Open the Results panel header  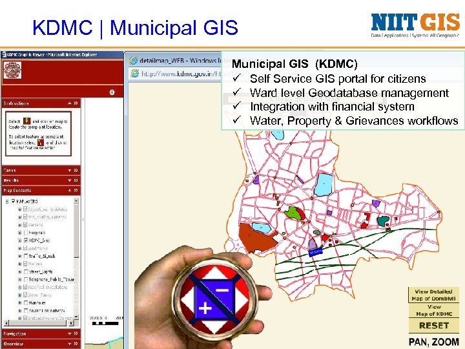(41, 180)
